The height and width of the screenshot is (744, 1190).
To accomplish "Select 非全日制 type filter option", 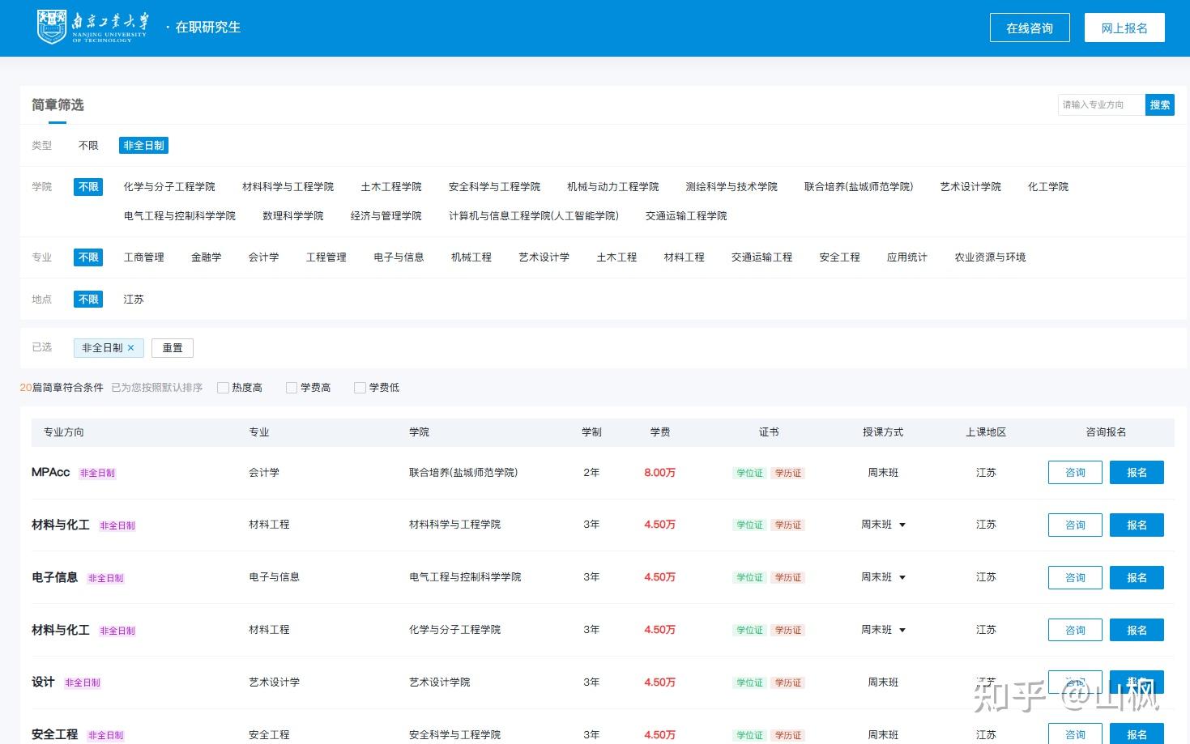I will click(x=143, y=146).
